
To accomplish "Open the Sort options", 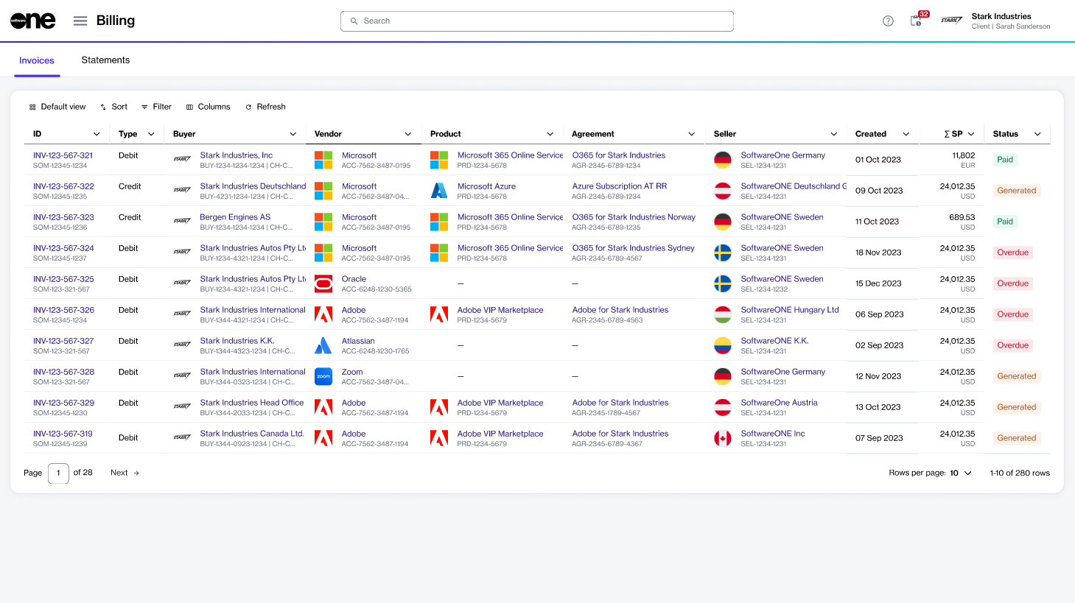I will (113, 107).
